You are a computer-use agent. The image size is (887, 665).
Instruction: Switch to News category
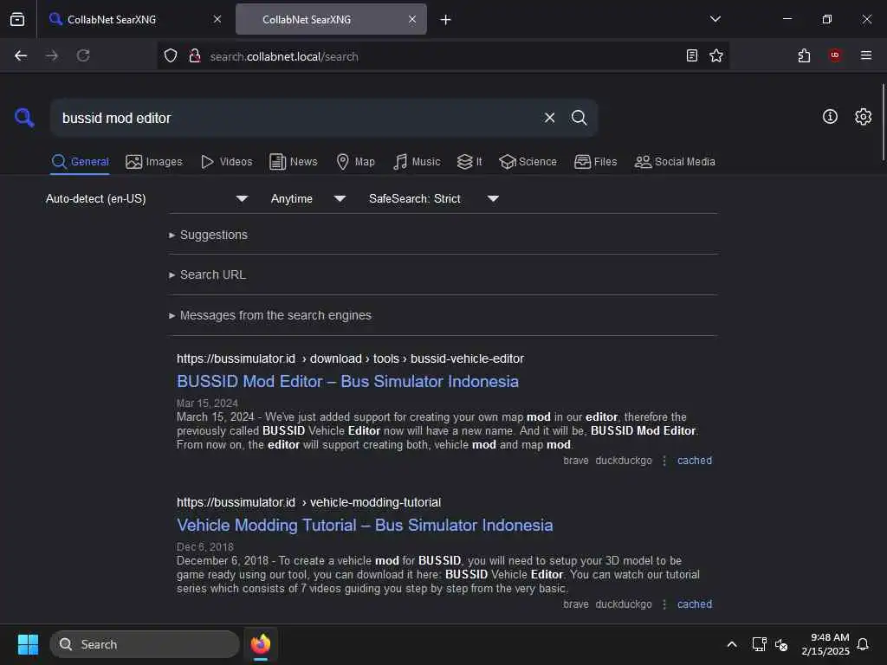pos(293,162)
